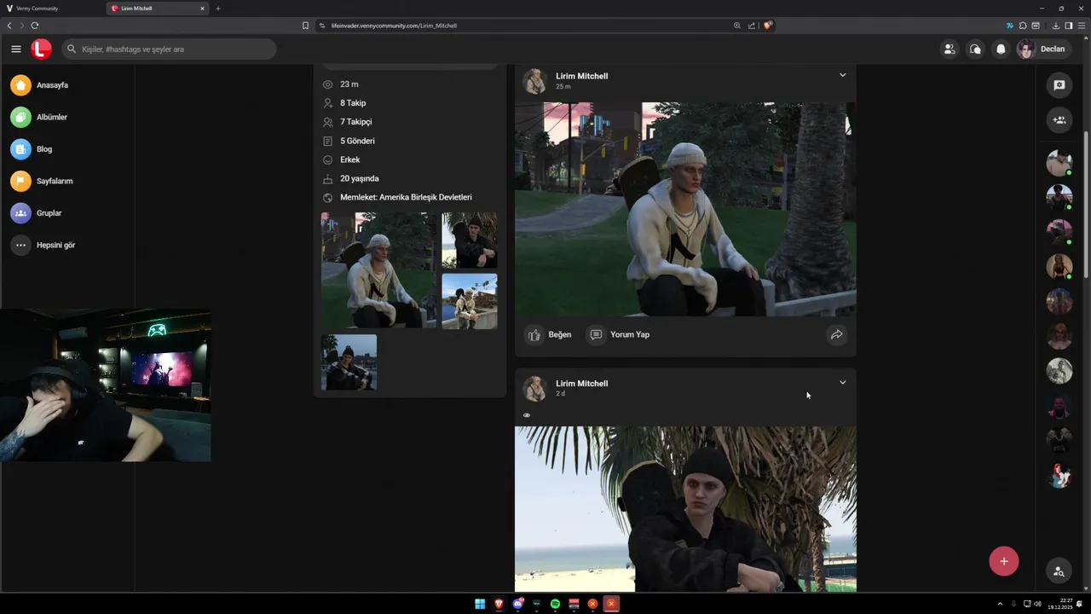Open Gruplar in the sidebar
Screen dimensions: 1091x614
click(x=37, y=213)
